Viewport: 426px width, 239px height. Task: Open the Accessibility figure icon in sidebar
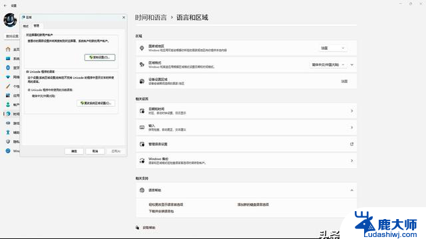pos(8,132)
